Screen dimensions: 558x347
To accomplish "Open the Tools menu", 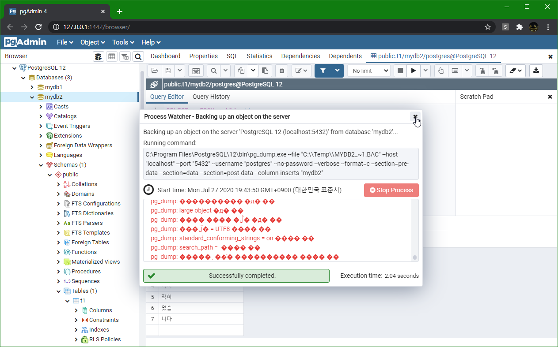I will coord(123,42).
